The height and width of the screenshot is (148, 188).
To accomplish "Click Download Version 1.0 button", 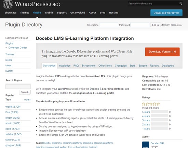I will pyautogui.click(x=162, y=52).
